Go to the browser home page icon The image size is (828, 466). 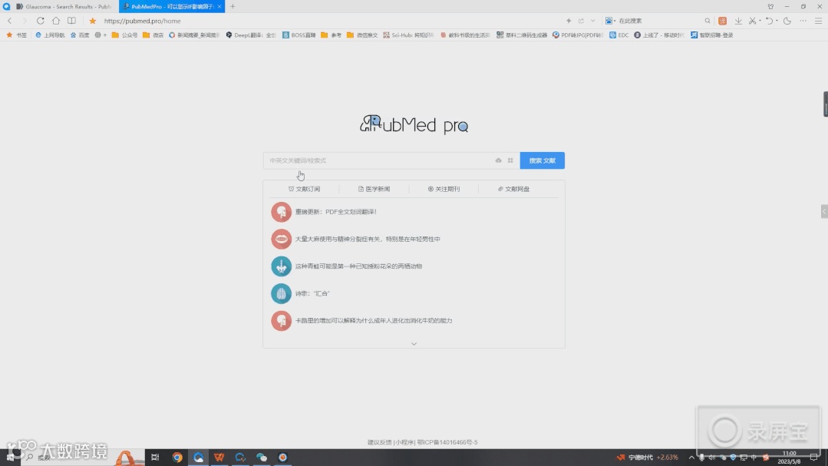pyautogui.click(x=56, y=21)
